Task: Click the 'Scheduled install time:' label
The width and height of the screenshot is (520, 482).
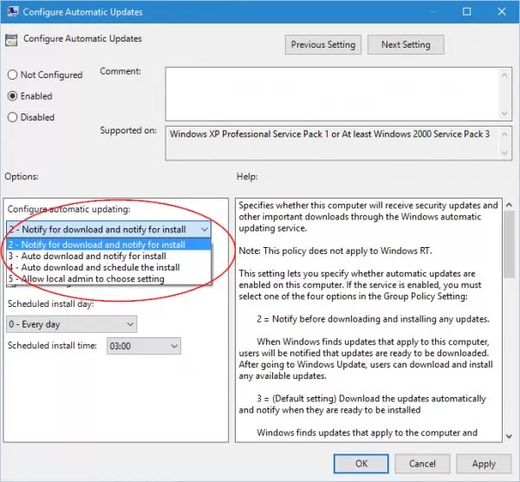Action: pos(52,345)
